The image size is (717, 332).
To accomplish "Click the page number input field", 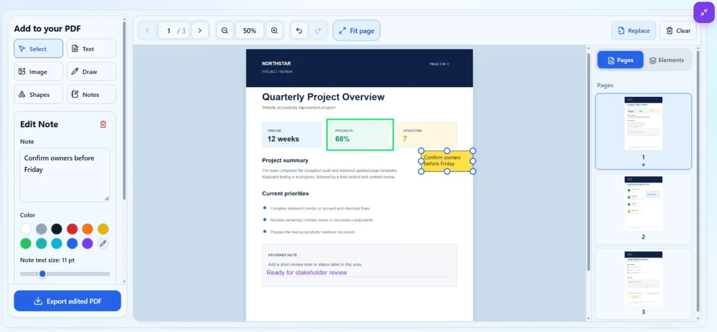I will (x=174, y=31).
